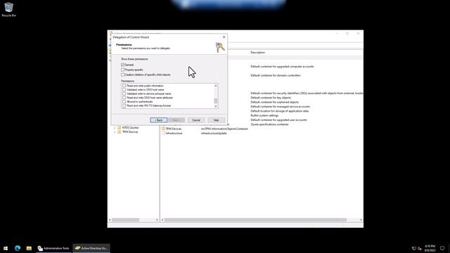Check Allowed to authenticate permission
Image resolution: width=450 pixels, height=253 pixels.
[124, 102]
